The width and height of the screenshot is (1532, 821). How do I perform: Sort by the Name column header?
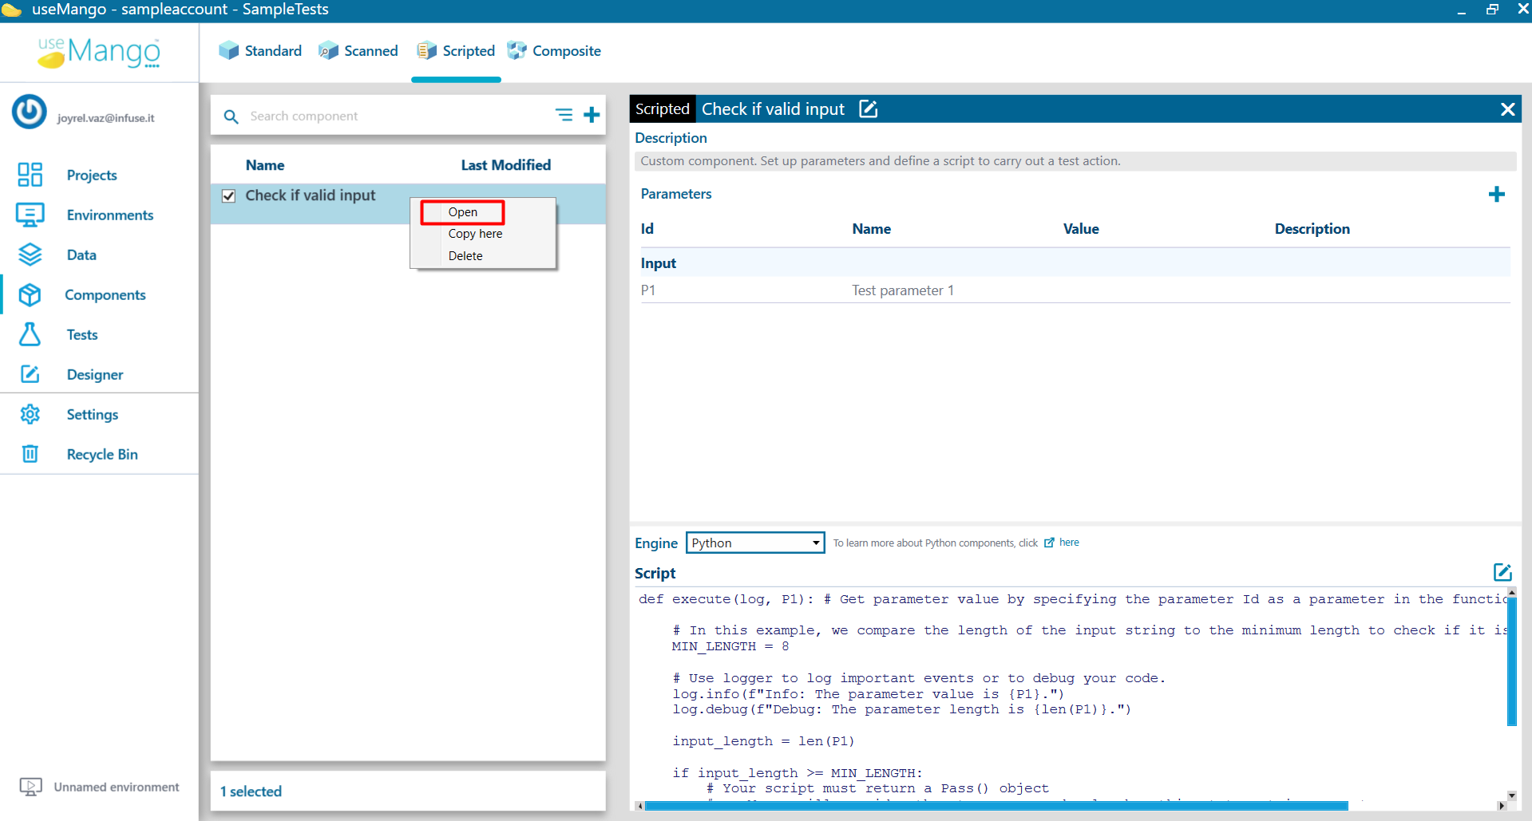[265, 165]
